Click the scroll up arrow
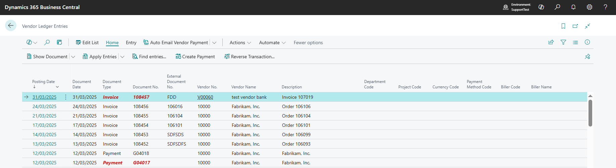Image resolution: width=616 pixels, height=168 pixels. [x=590, y=96]
